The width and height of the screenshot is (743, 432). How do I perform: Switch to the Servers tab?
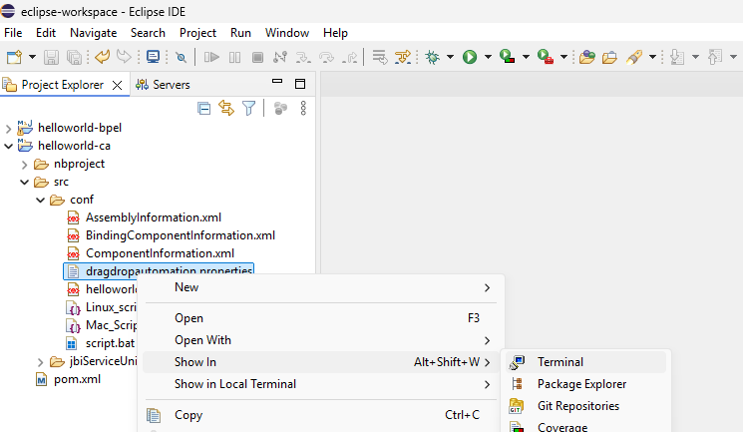point(163,85)
